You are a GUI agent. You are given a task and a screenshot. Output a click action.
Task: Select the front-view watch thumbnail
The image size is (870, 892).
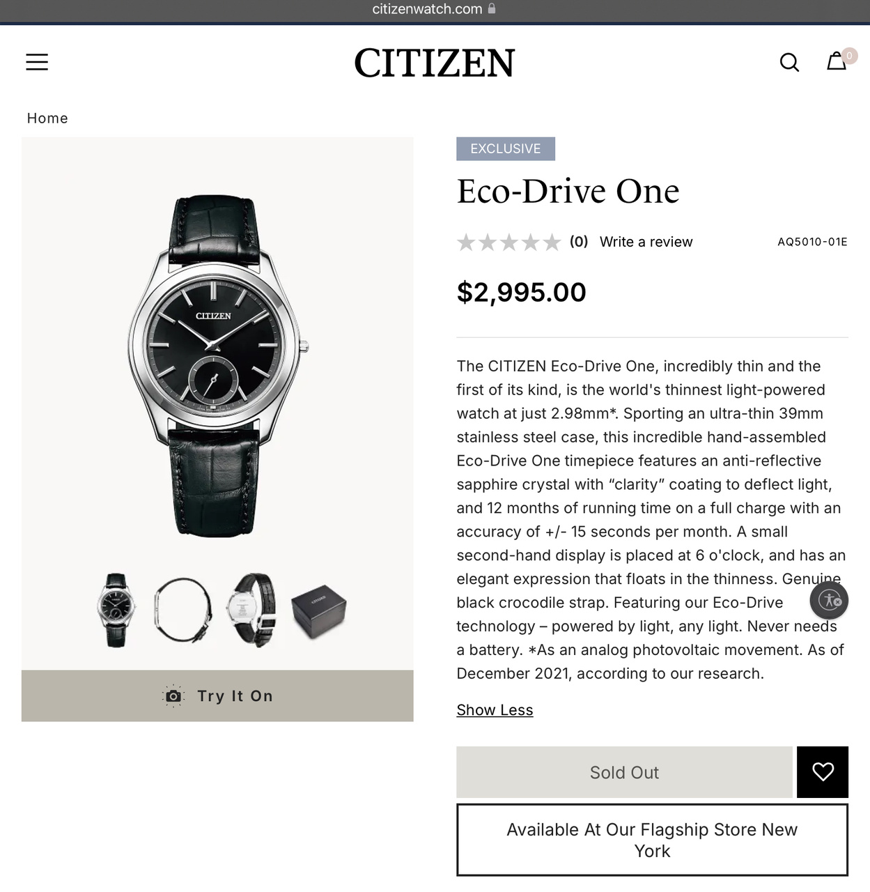[116, 610]
